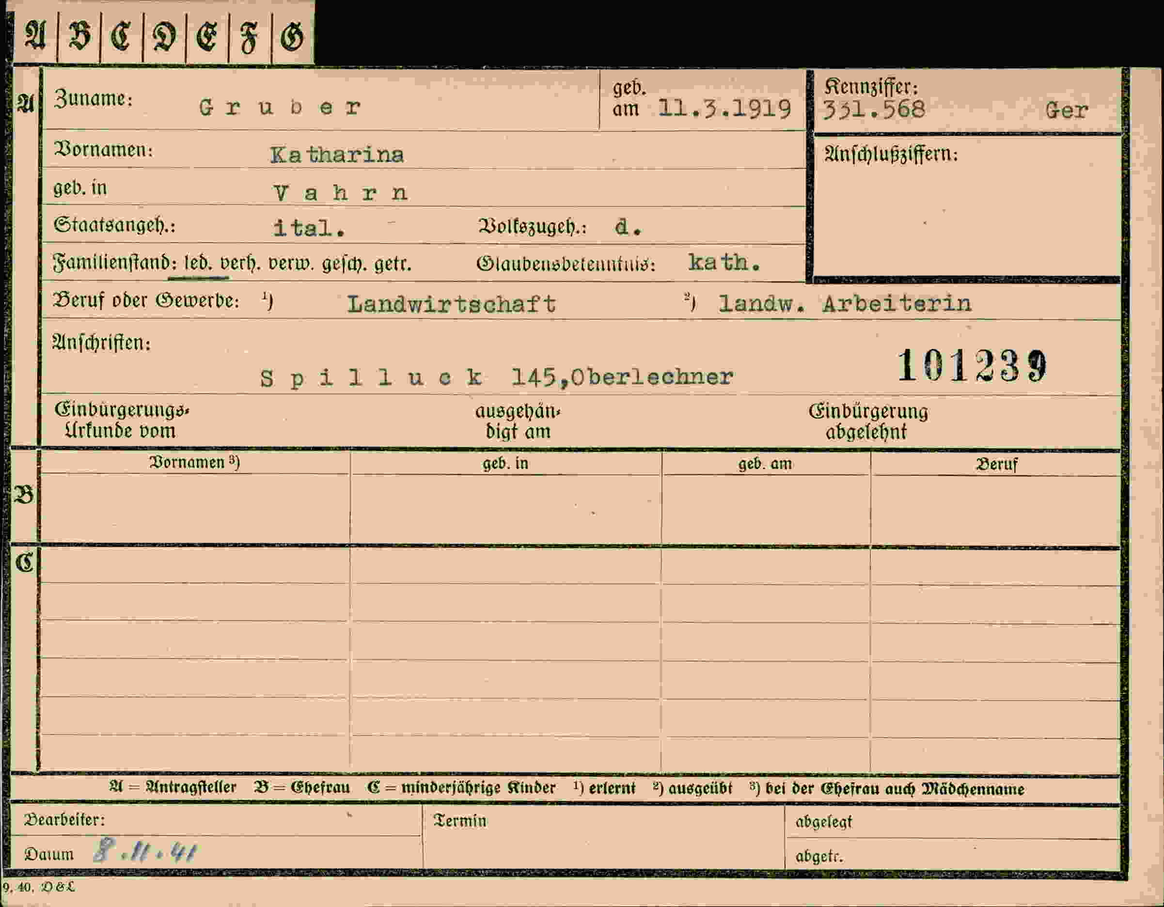Screen dimensions: 1164x907
Task: Select the first name 'Katharina'
Action: [x=337, y=155]
